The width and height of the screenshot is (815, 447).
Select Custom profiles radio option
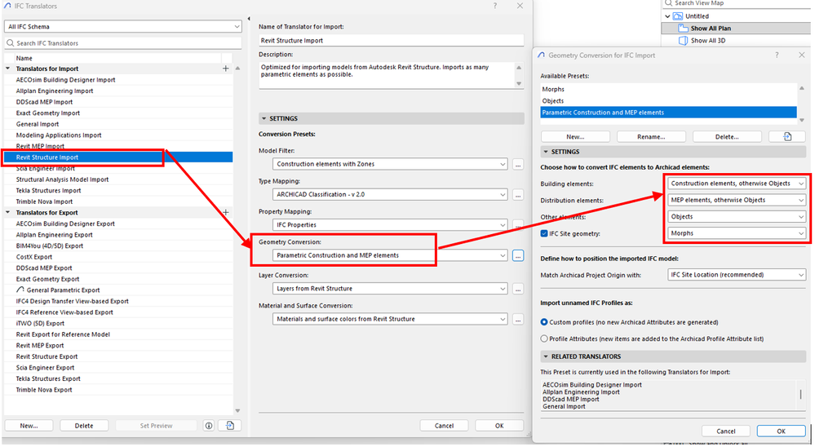click(x=543, y=322)
